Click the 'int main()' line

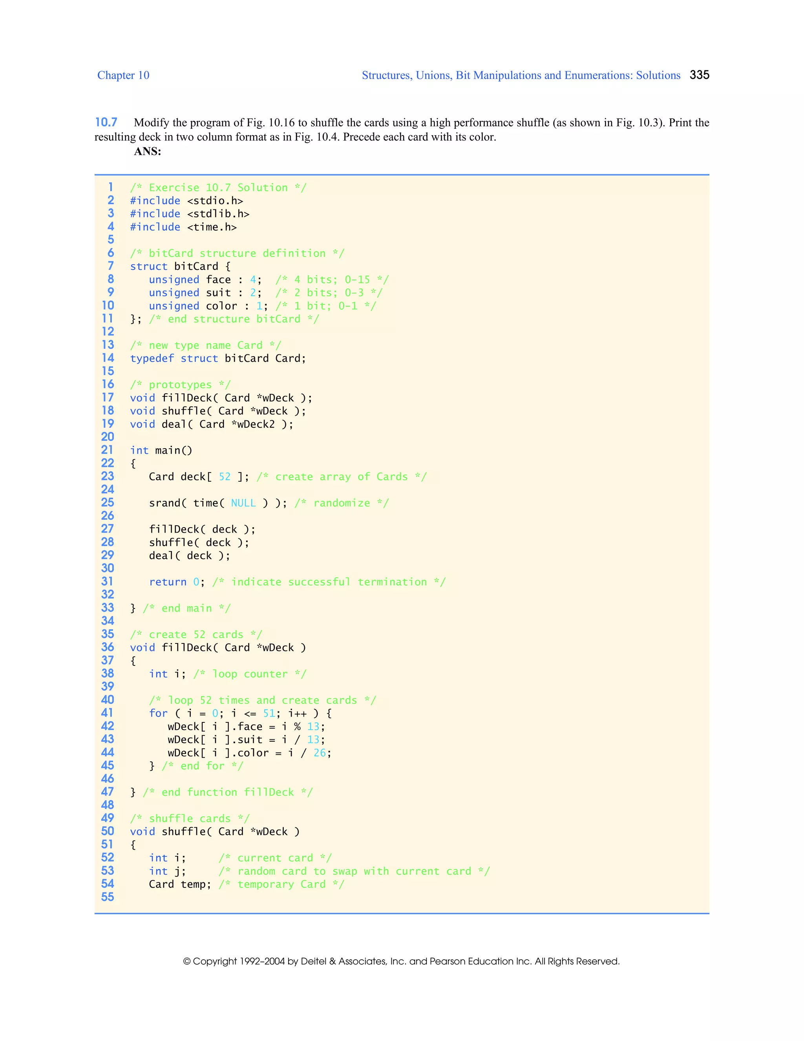161,451
